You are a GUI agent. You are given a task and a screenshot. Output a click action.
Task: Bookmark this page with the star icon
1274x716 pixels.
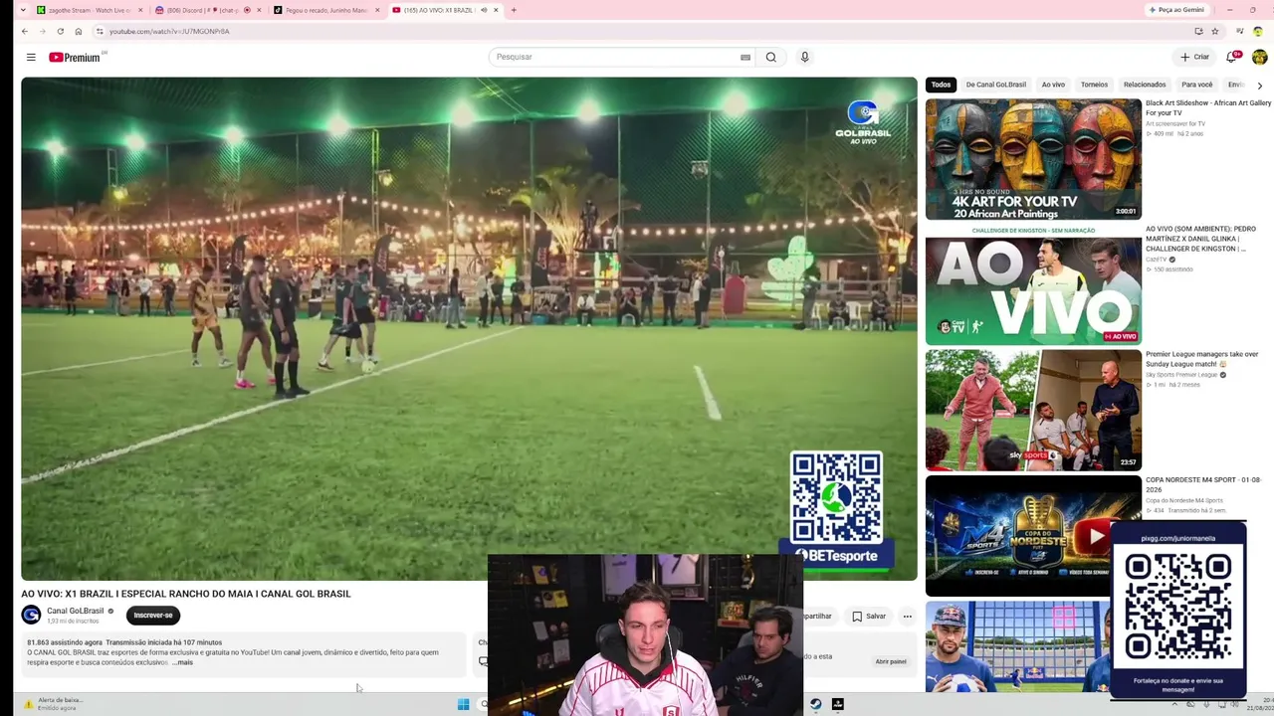point(1215,32)
